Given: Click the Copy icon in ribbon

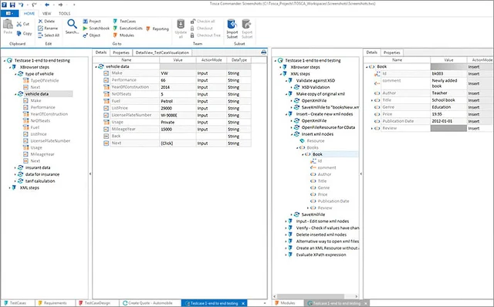Looking at the screenshot, I should [19, 33].
